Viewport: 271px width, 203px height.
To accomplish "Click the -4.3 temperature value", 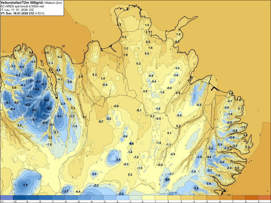I will click(x=23, y=85).
